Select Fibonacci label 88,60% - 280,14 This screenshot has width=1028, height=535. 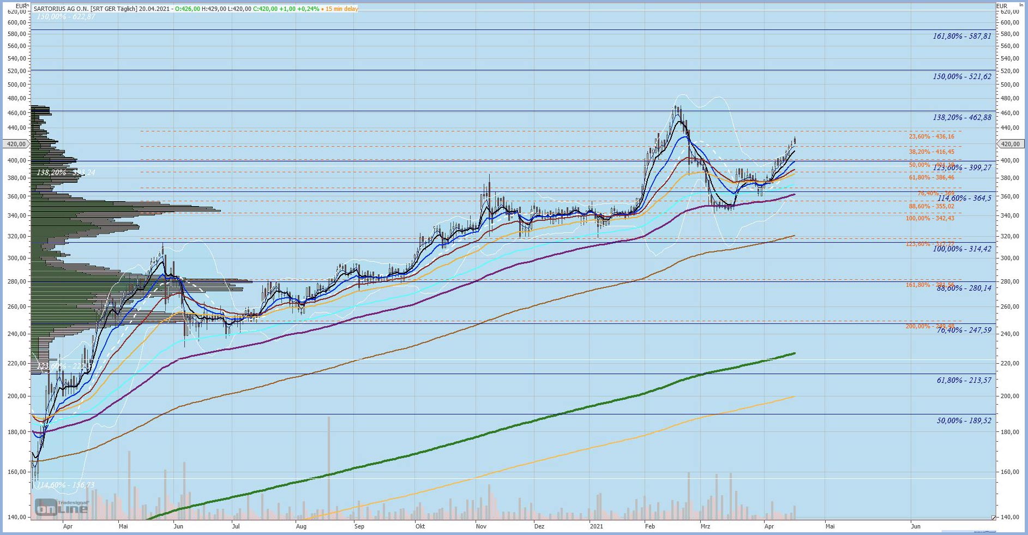point(964,288)
